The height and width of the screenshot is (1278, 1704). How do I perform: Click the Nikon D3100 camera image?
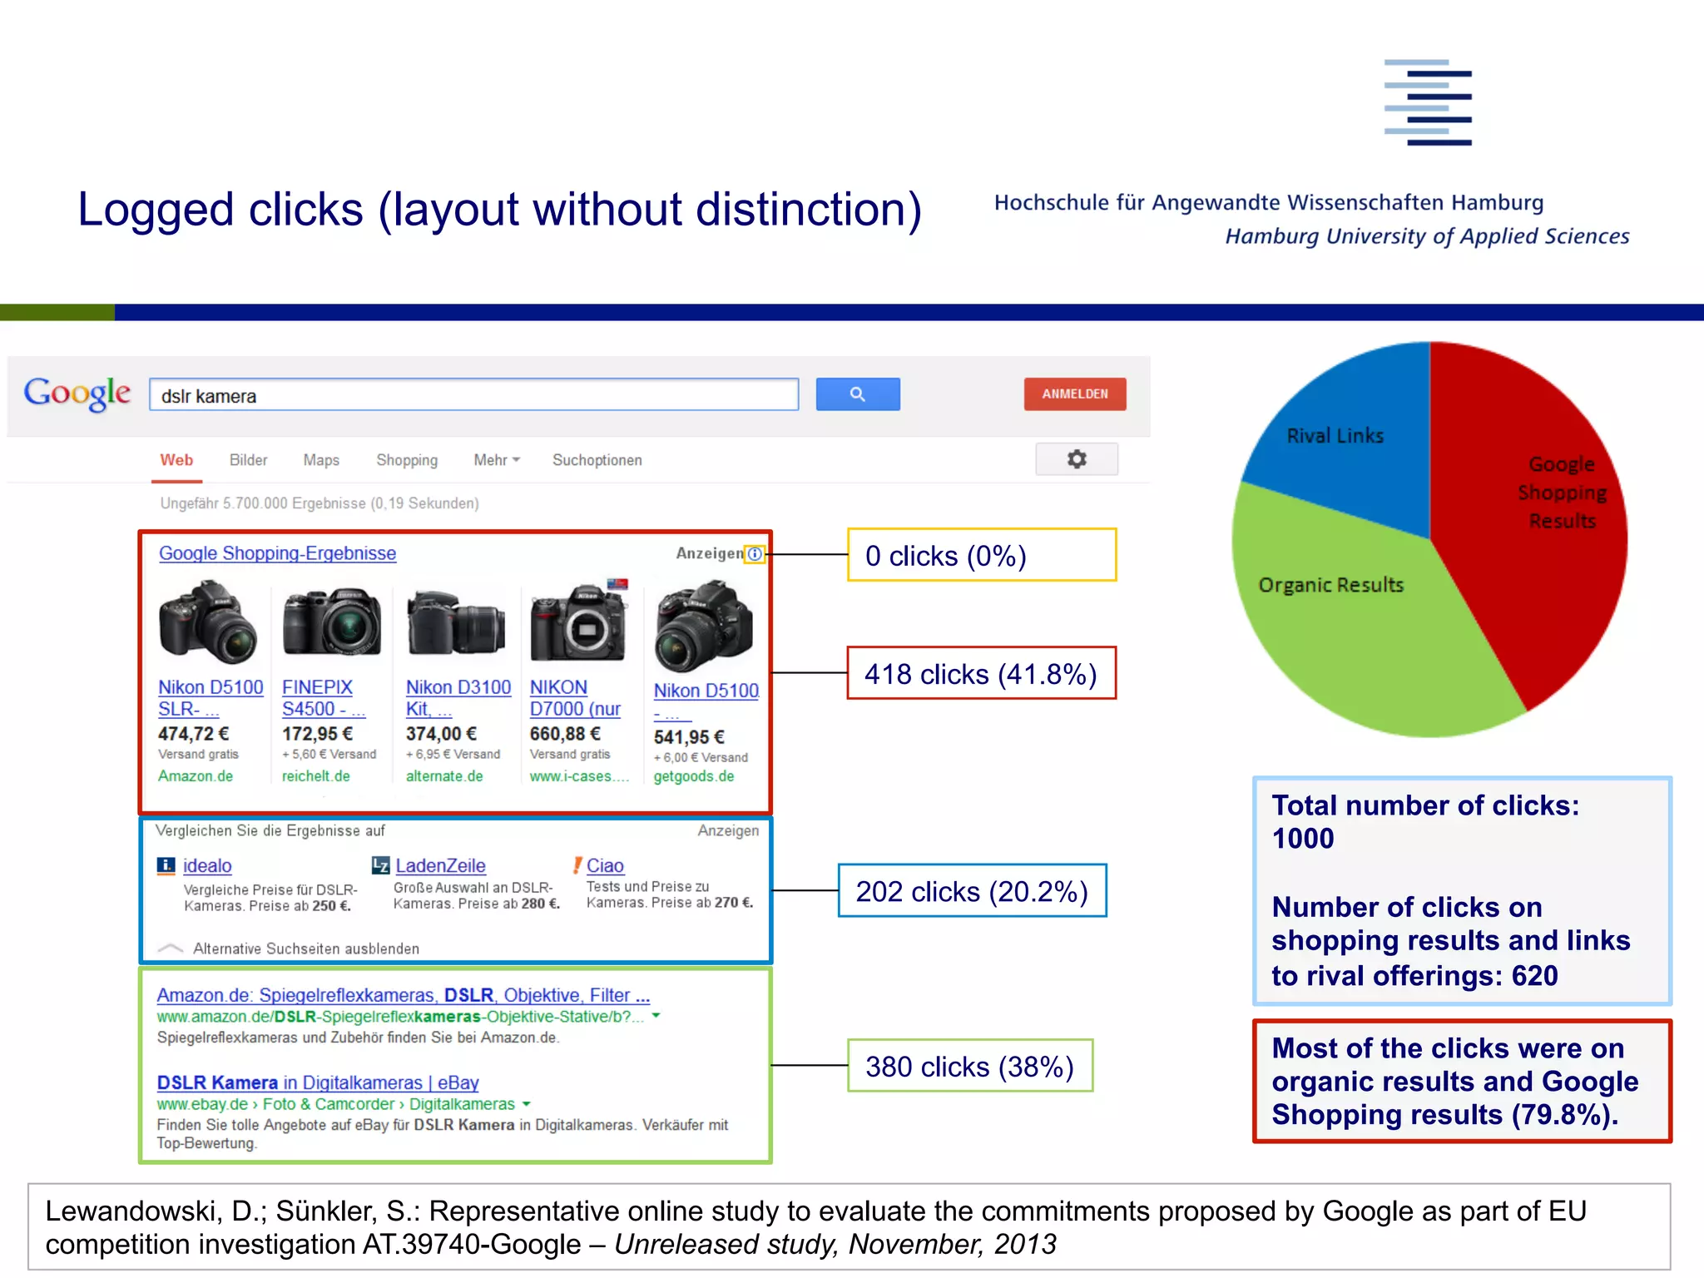456,622
